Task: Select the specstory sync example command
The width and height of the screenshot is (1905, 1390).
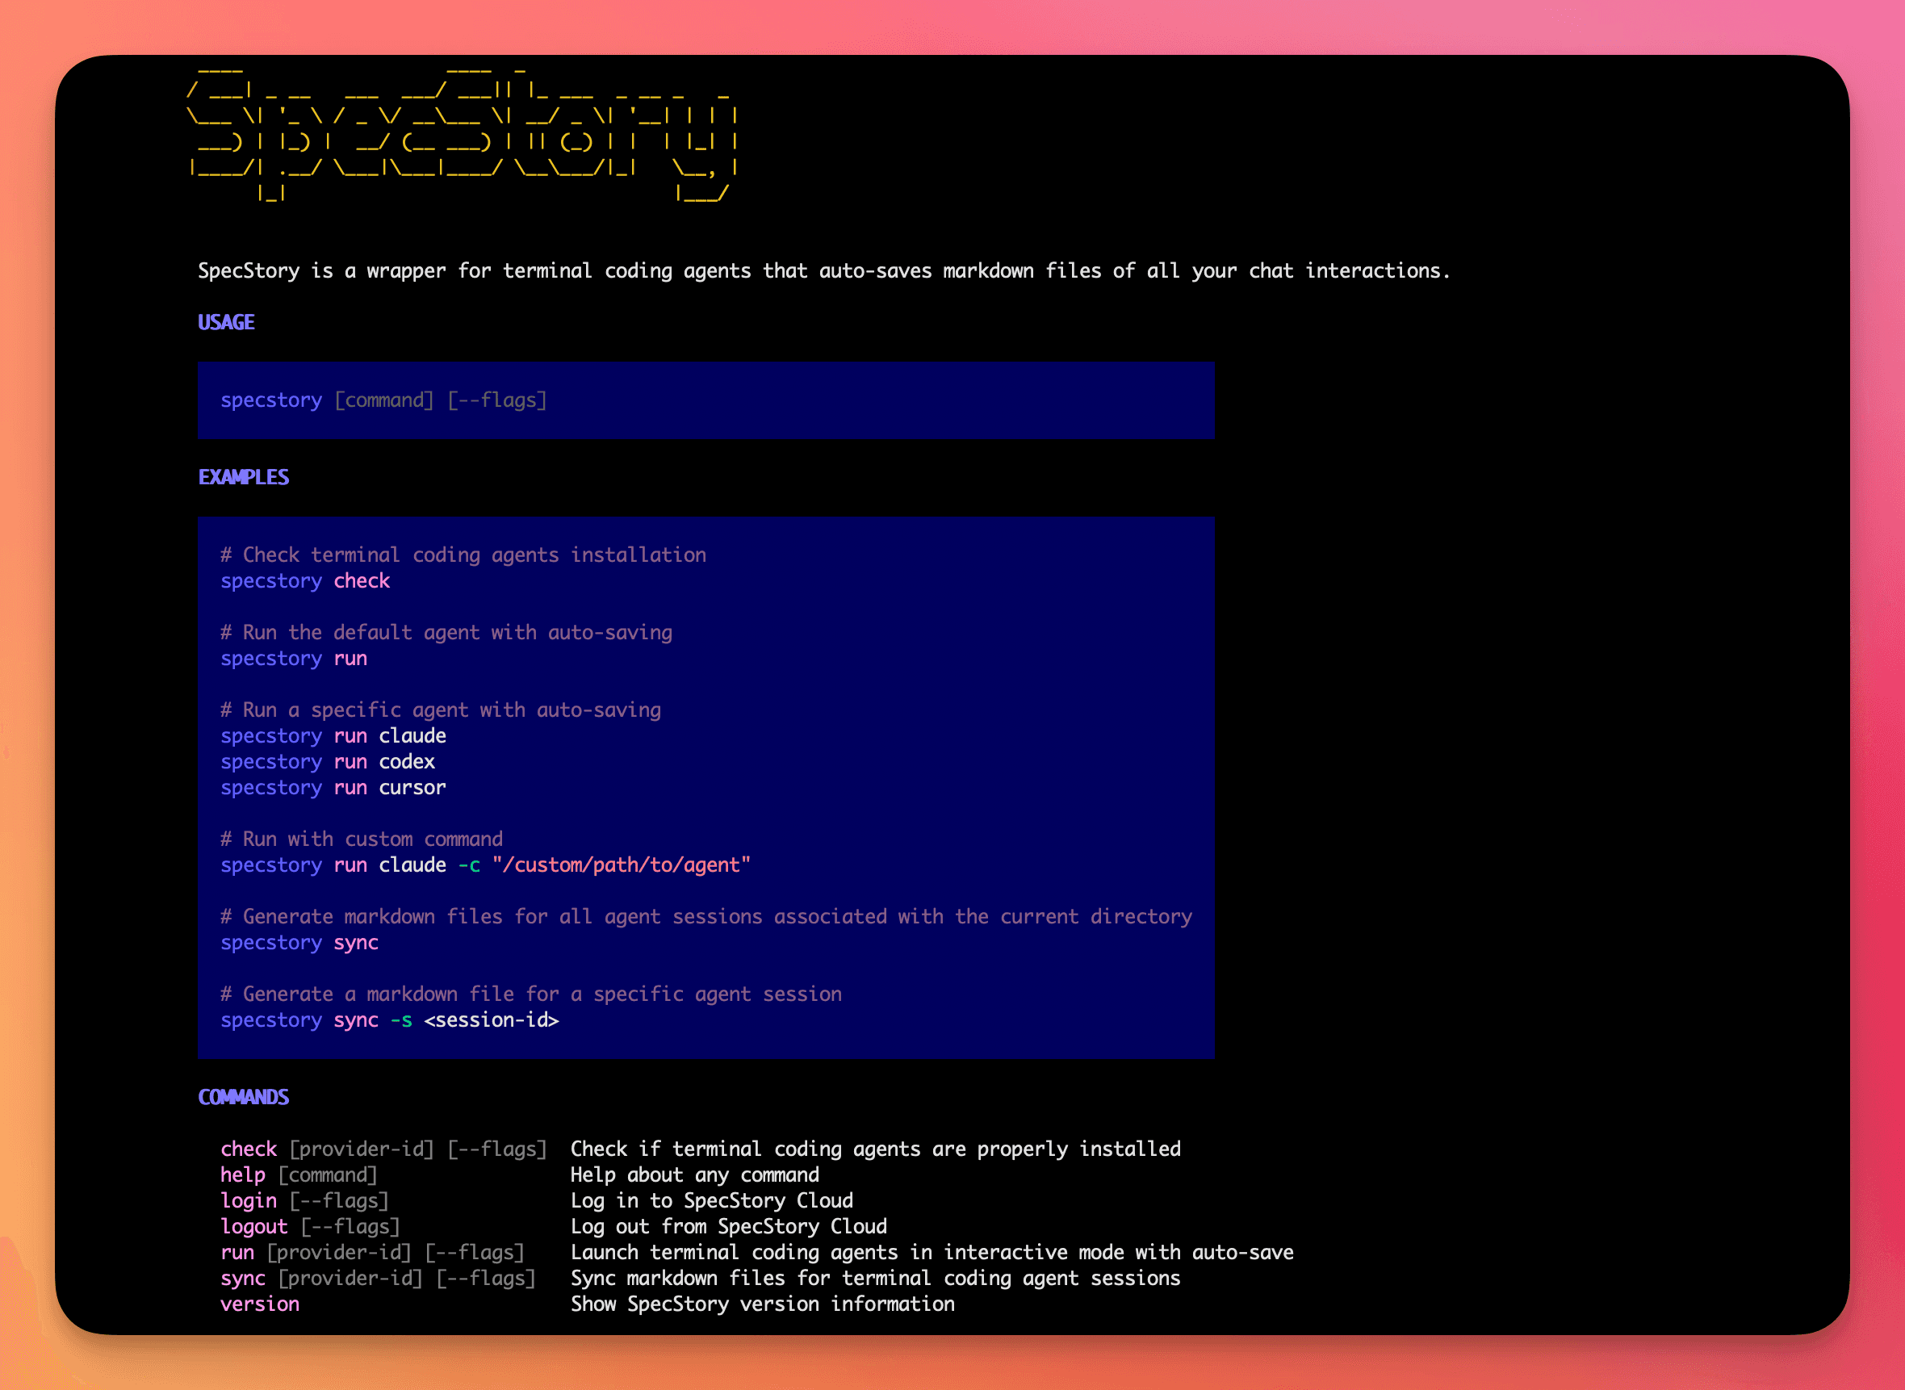Action: click(299, 942)
